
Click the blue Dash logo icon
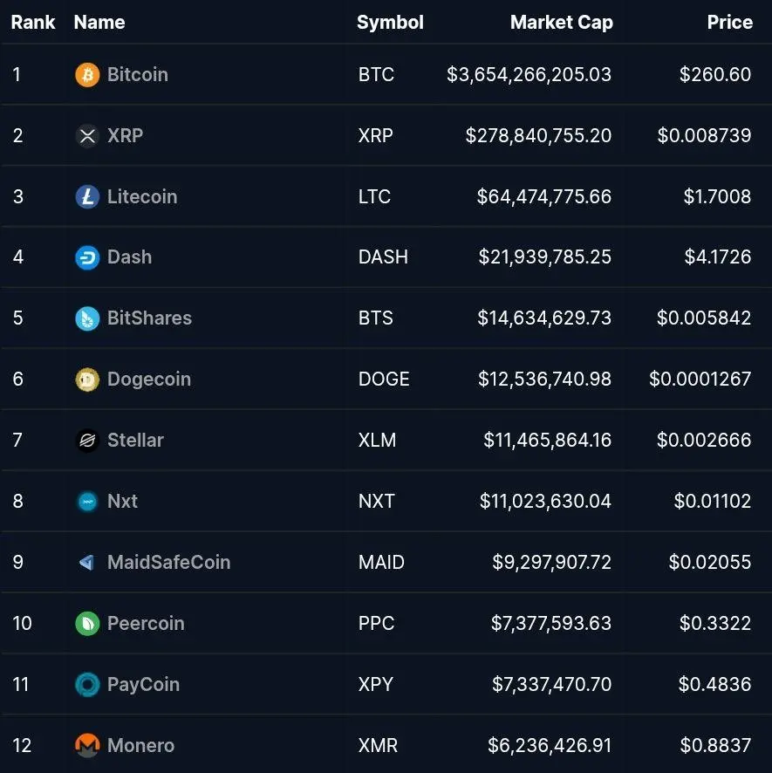(87, 257)
